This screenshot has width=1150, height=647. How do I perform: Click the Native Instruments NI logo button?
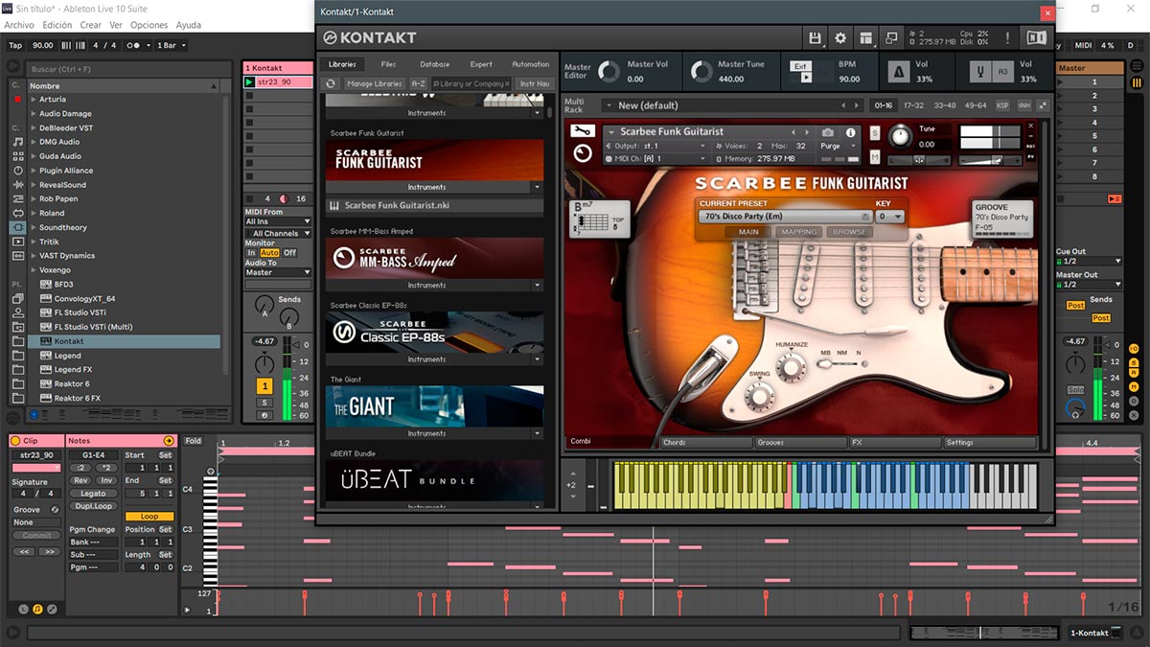click(1036, 37)
